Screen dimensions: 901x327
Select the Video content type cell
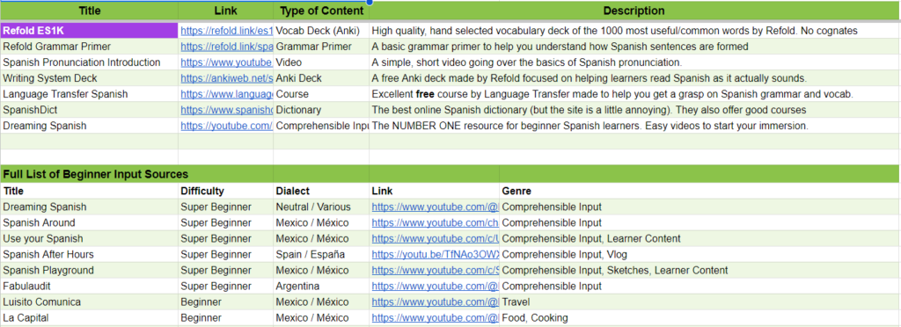[x=321, y=62]
